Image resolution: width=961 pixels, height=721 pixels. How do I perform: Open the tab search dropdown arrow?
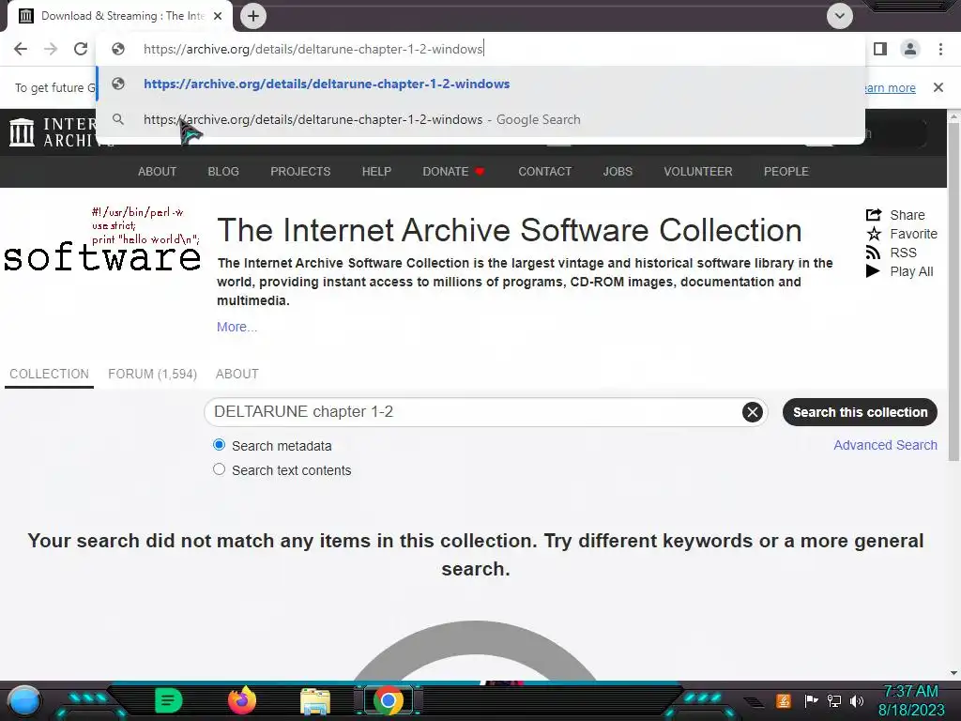(x=840, y=16)
